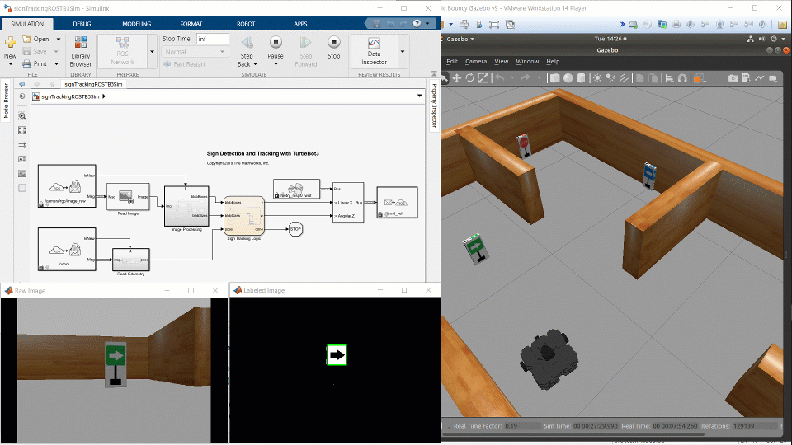
Task: Select the Gazebo translate mode tool
Action: (x=456, y=78)
